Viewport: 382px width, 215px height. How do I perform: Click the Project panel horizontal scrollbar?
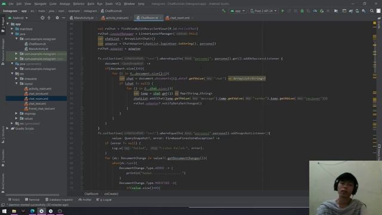32,195
